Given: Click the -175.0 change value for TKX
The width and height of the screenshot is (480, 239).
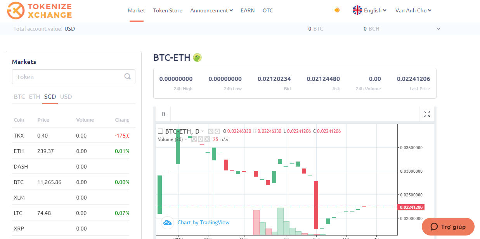Looking at the screenshot, I should coord(122,136).
